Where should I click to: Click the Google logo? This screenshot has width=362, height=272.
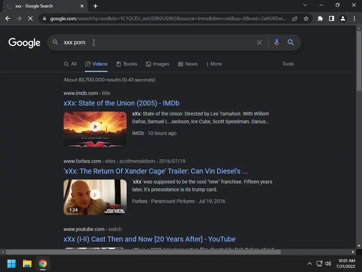(24, 43)
